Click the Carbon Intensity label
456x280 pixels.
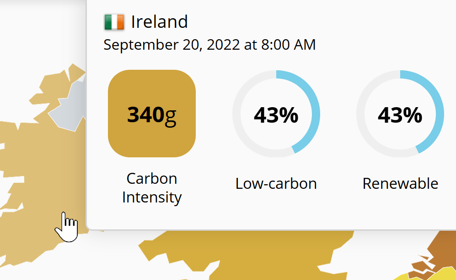[152, 188]
